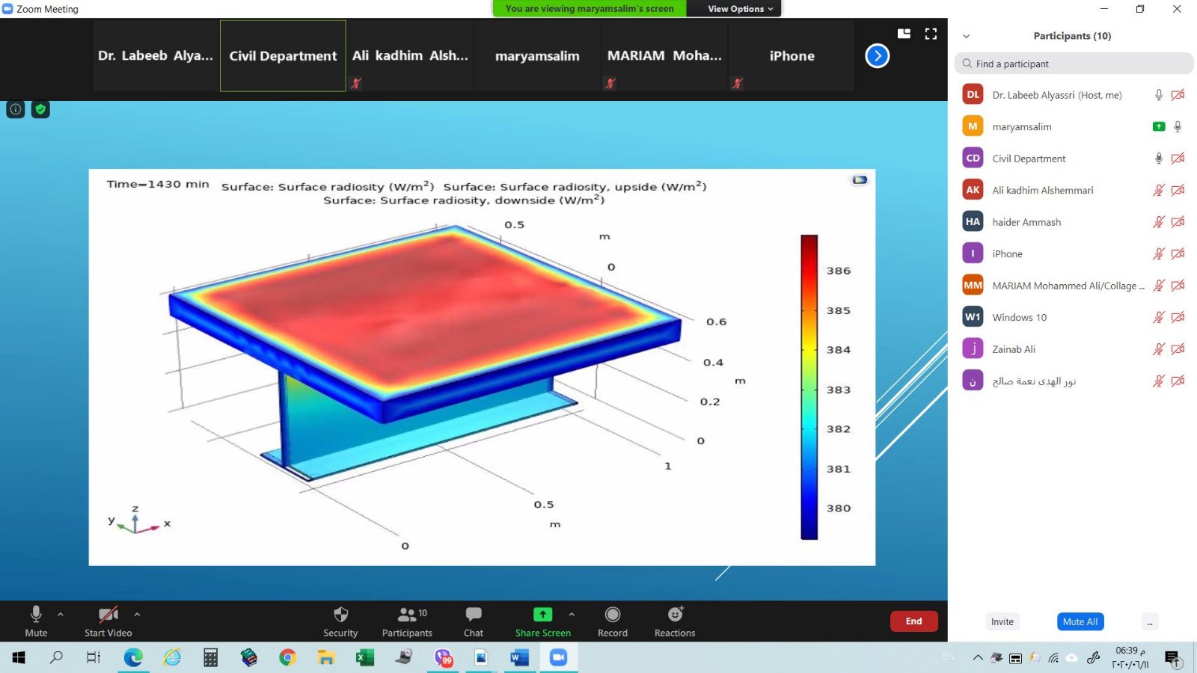Open Excel from the taskbar
Image resolution: width=1197 pixels, height=673 pixels.
[x=364, y=658]
